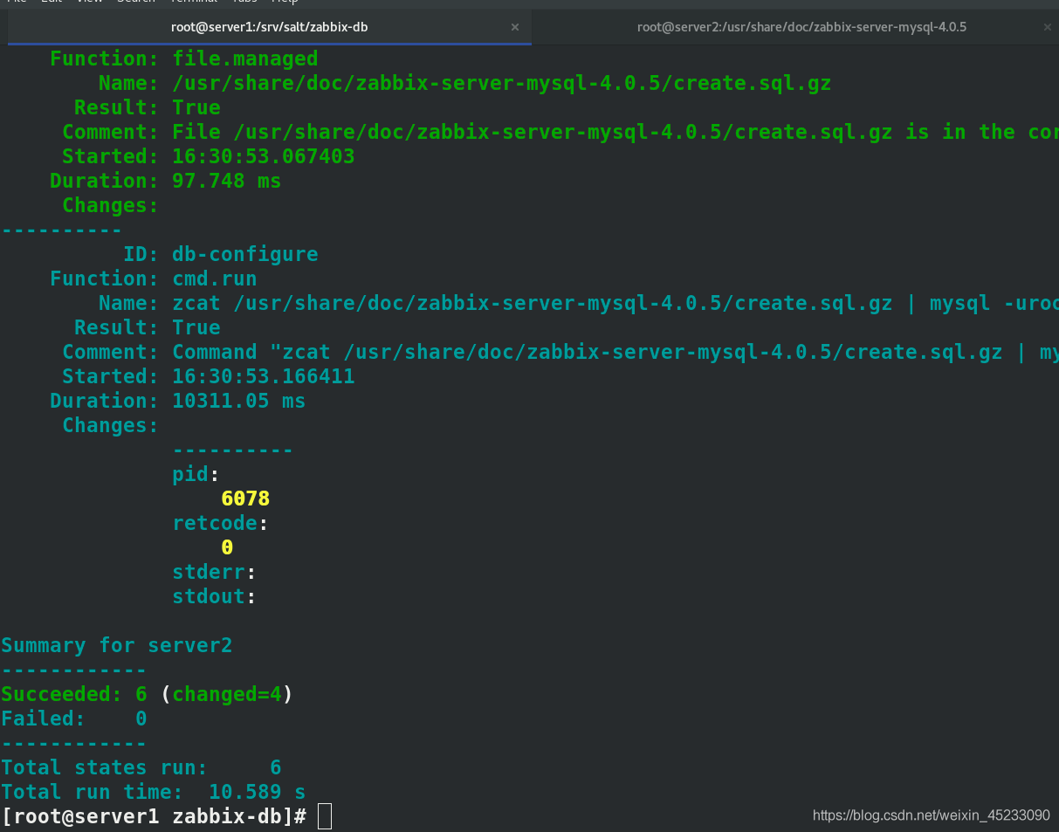Click the 'retcode:' label
This screenshot has height=832, width=1059.
click(221, 523)
